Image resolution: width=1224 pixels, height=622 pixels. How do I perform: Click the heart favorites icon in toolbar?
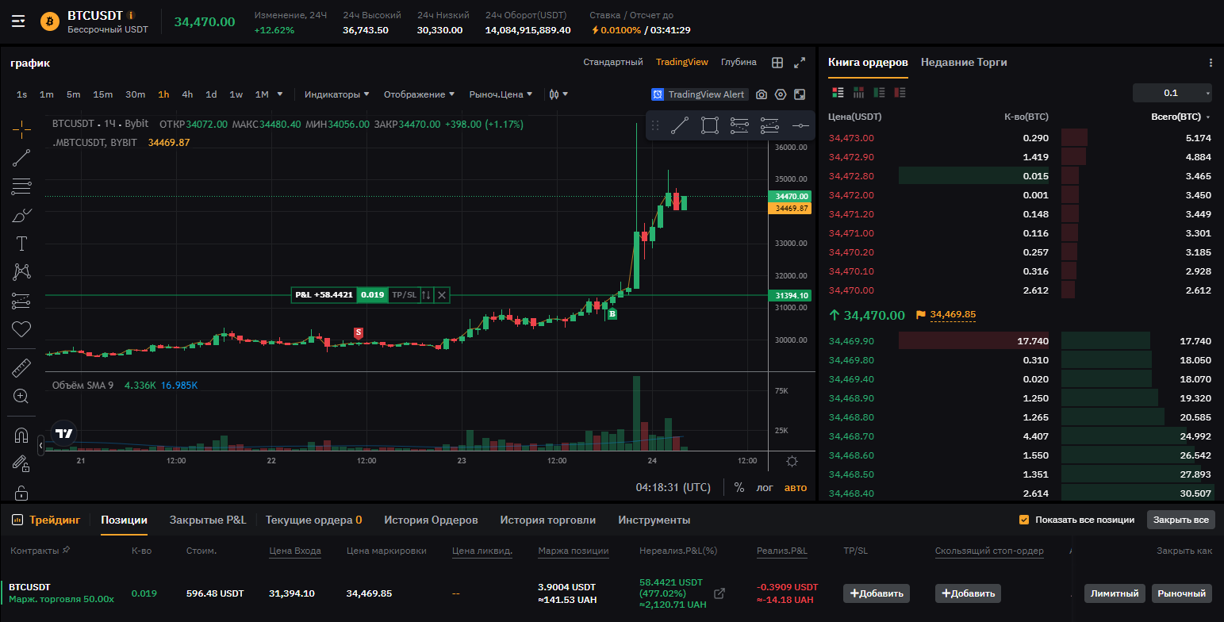pos(21,328)
